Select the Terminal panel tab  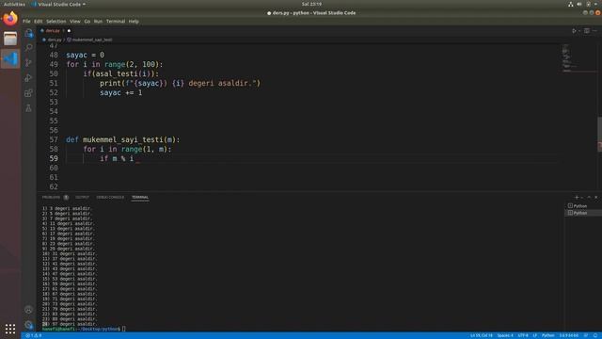140,197
